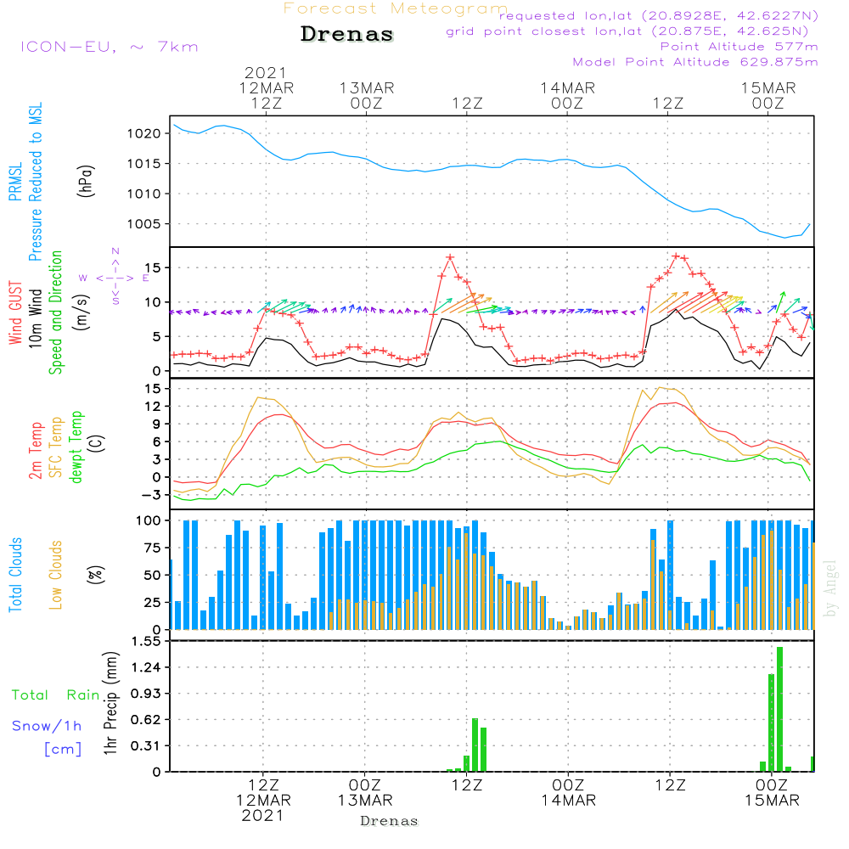The image size is (849, 849).
Task: Click the requested lon,lat coordinates text
Action: pyautogui.click(x=659, y=15)
